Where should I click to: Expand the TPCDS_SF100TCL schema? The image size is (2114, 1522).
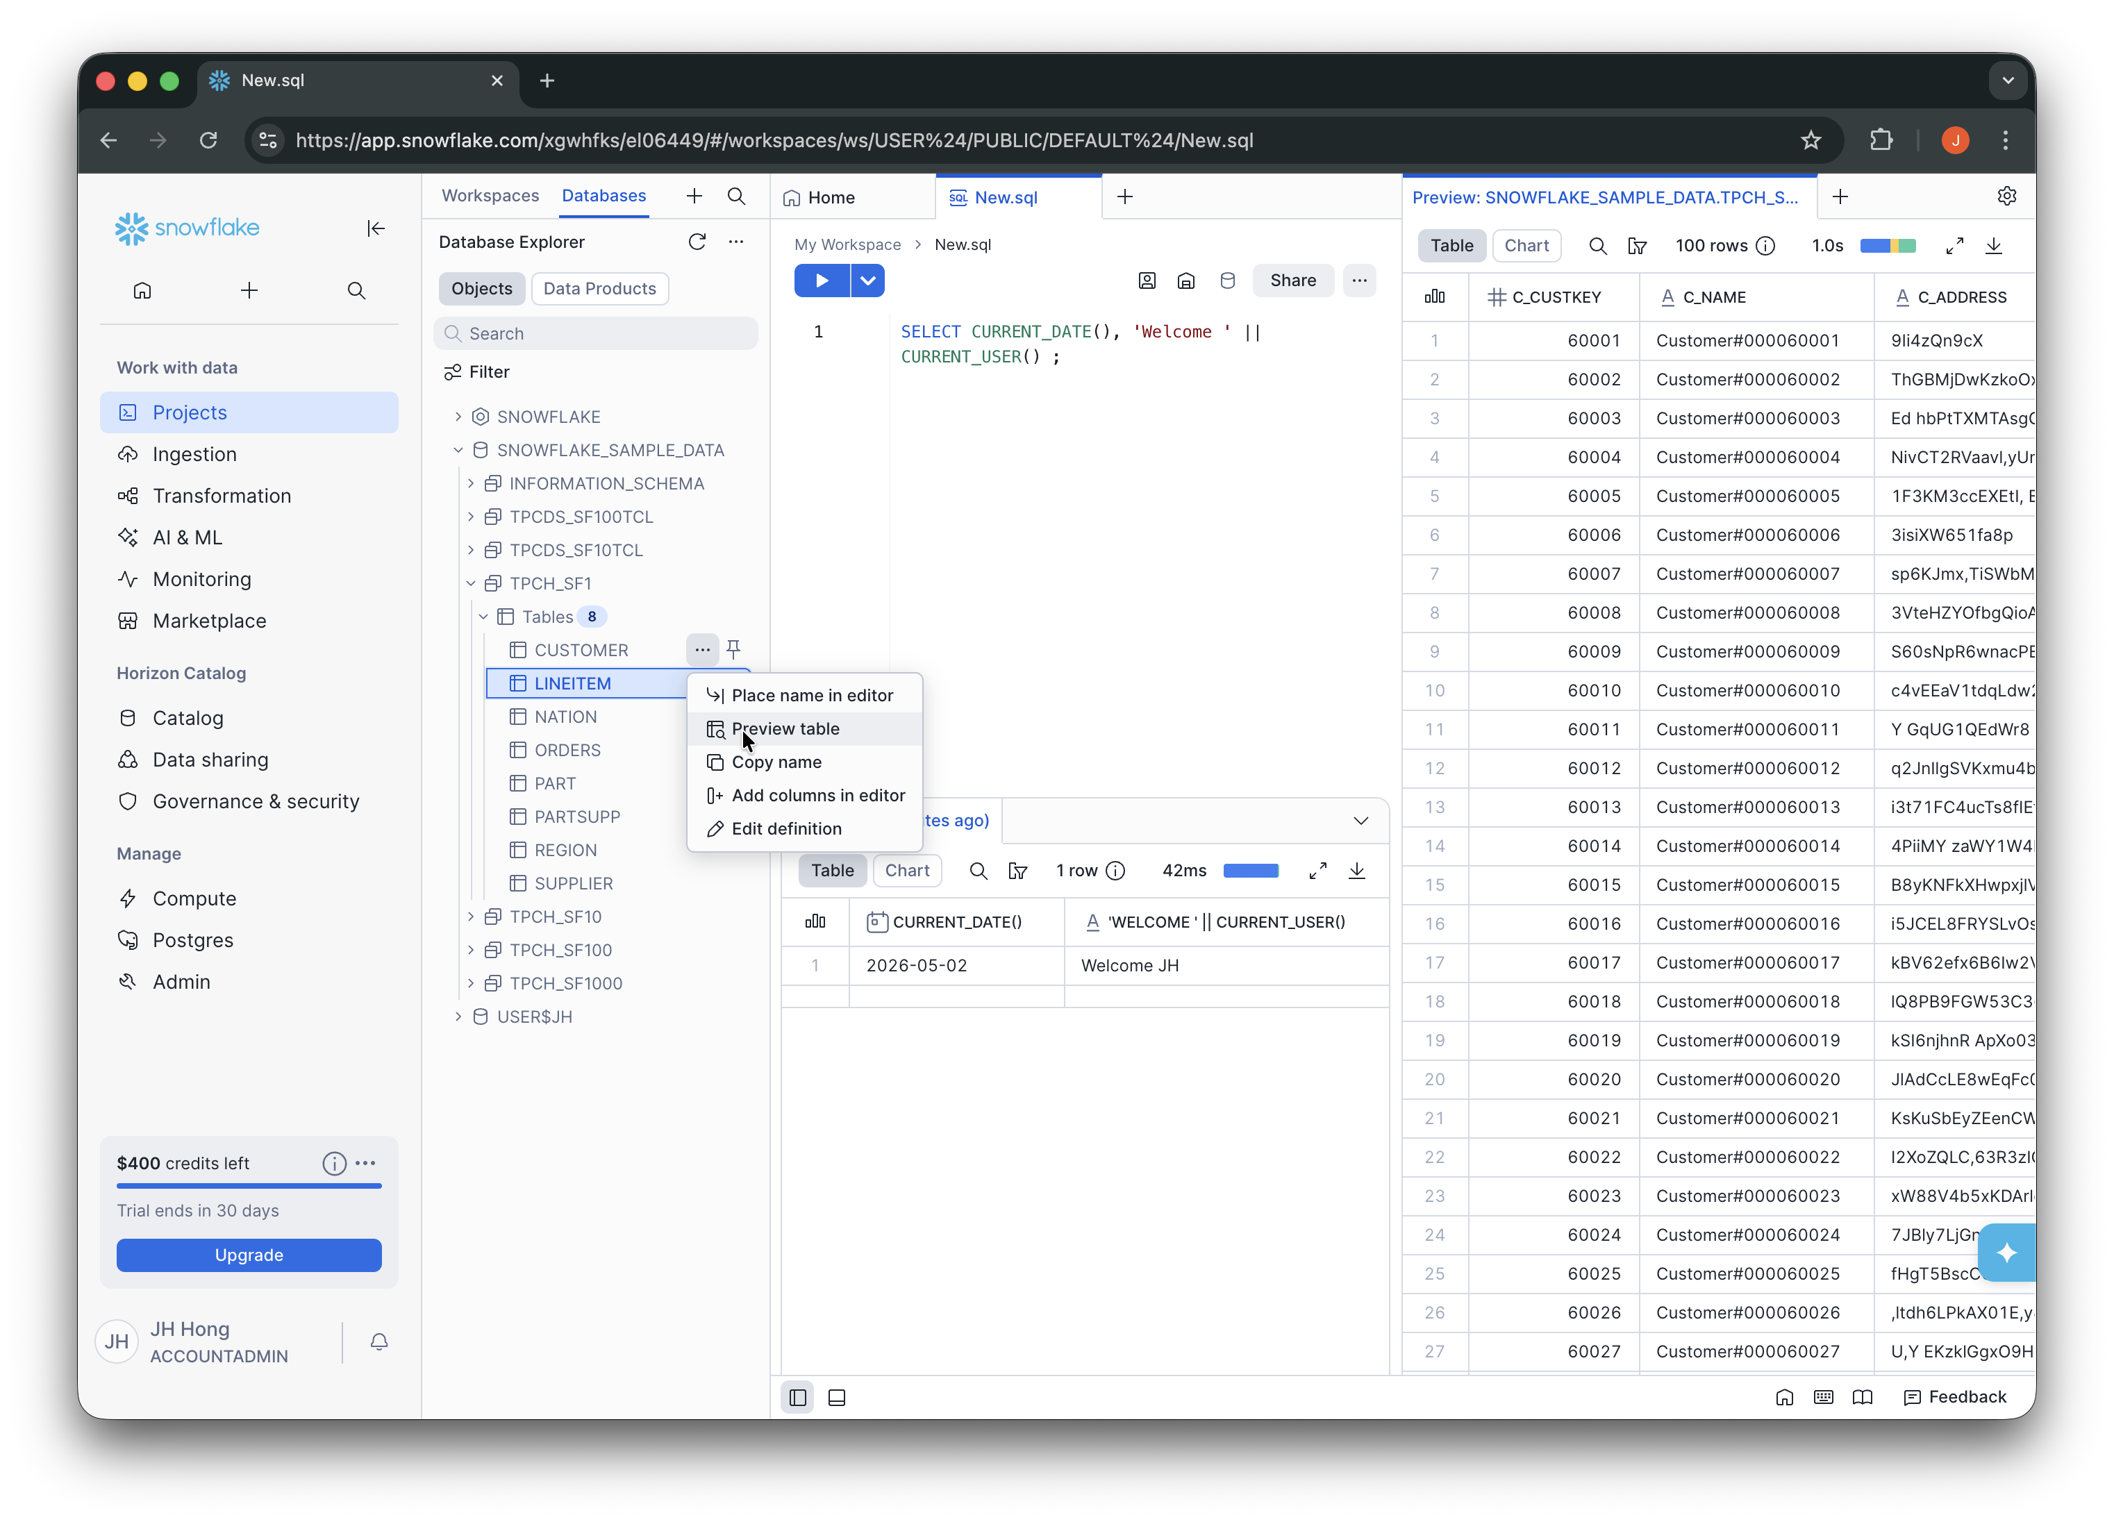tap(471, 517)
